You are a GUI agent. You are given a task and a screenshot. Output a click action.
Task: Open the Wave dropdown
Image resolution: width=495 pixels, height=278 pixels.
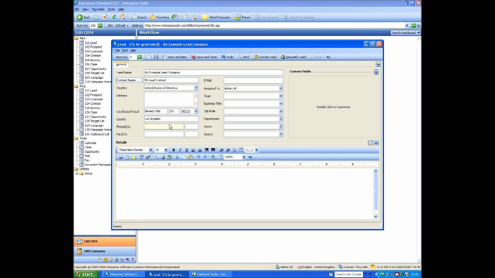click(x=281, y=127)
